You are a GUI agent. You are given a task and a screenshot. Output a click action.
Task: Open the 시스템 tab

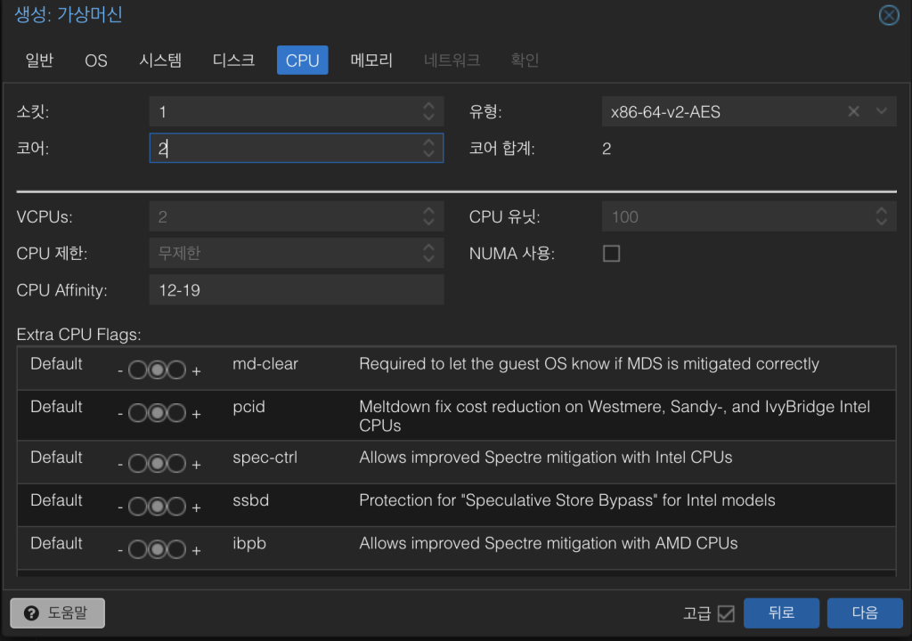pos(160,60)
